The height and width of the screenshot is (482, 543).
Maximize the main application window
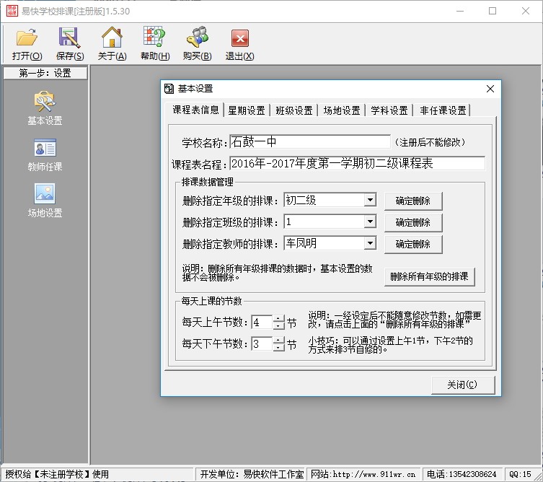492,11
